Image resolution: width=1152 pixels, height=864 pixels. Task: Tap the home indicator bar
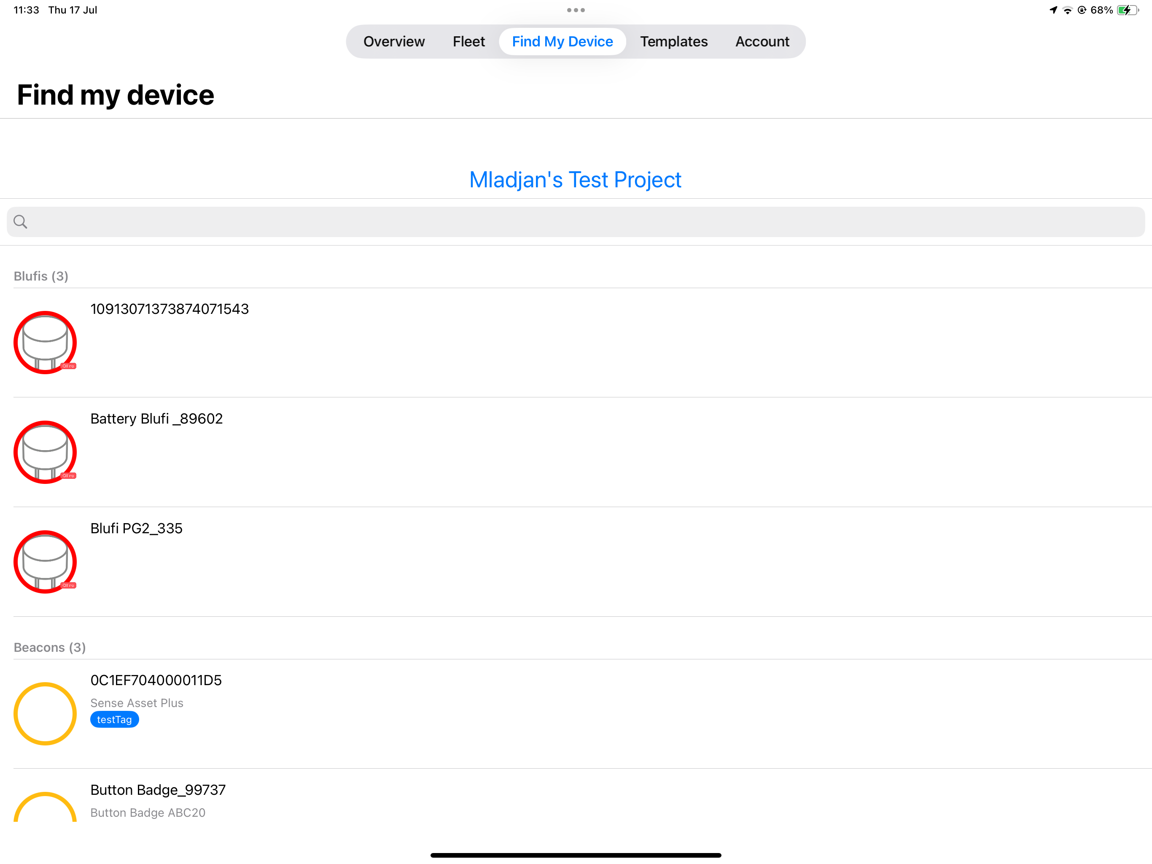(576, 855)
